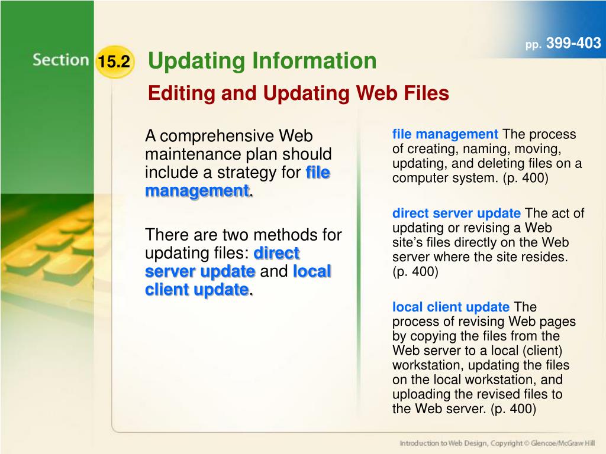Select the 'Updating Information' heading

coord(262,61)
